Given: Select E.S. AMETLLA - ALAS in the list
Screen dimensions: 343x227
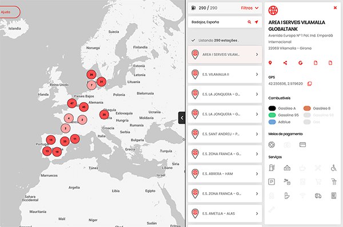Looking at the screenshot, I should (x=225, y=213).
